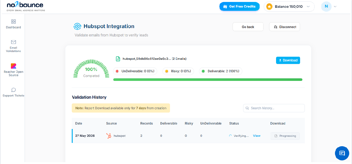Expand the user profile chevron

point(335,6)
